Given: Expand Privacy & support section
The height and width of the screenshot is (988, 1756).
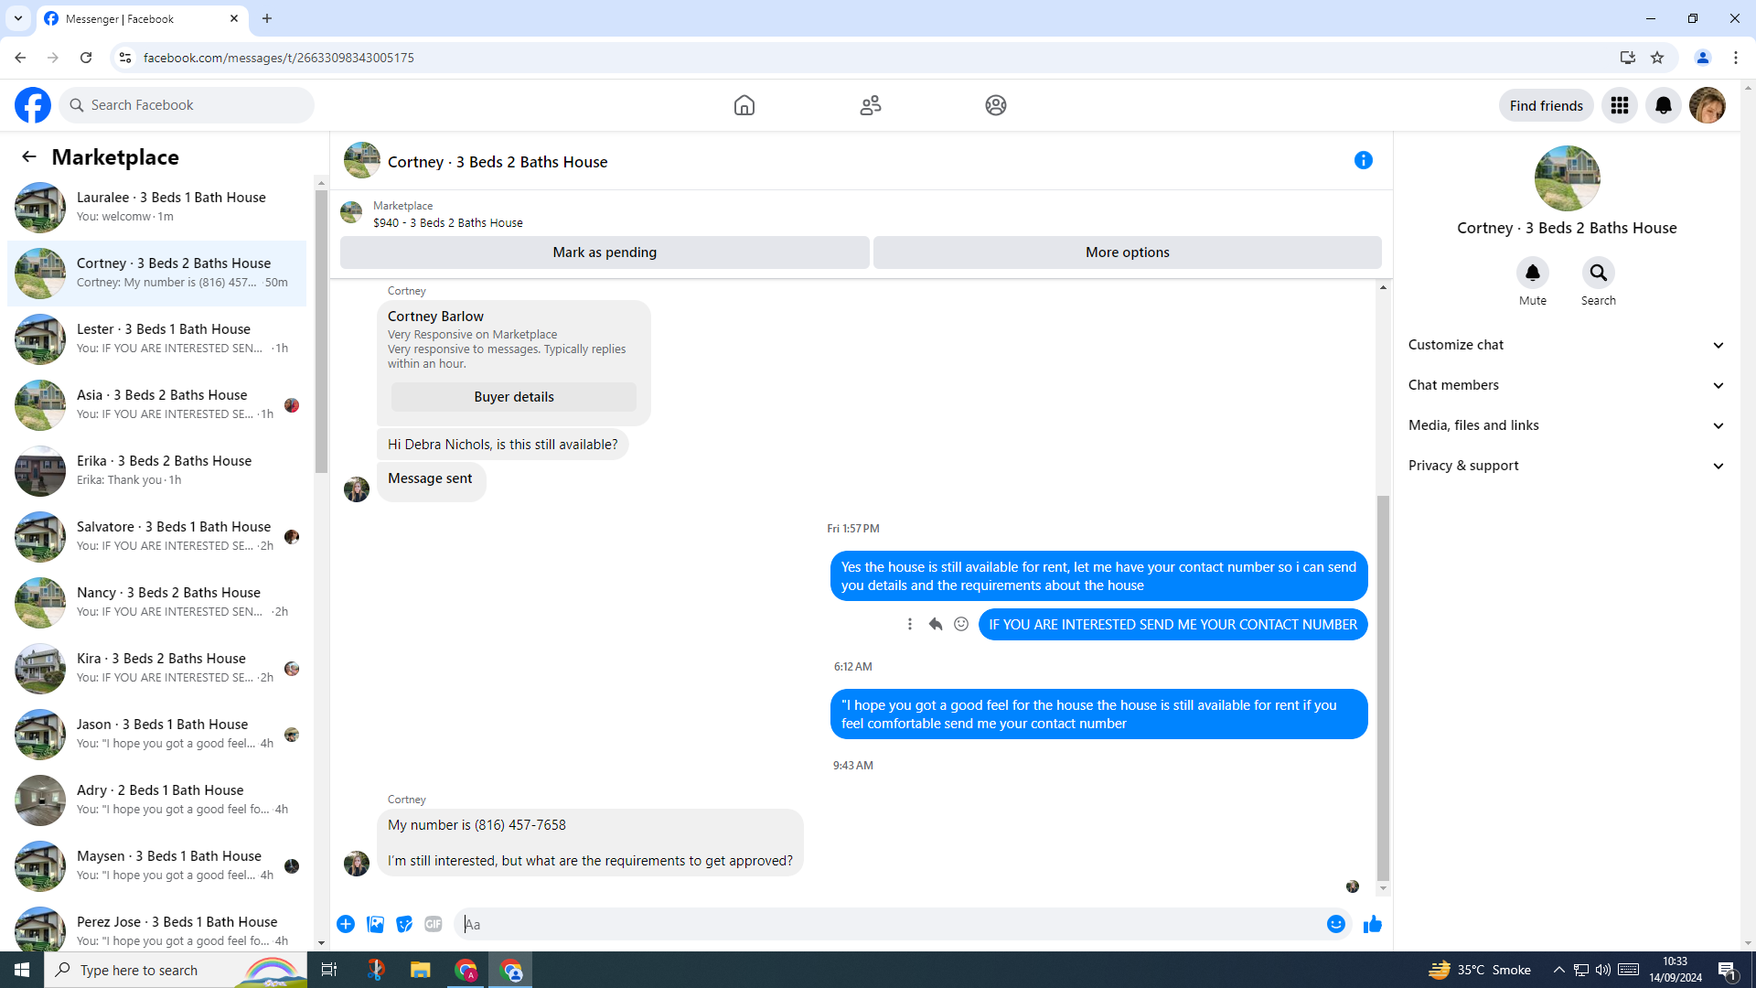Looking at the screenshot, I should (x=1566, y=466).
